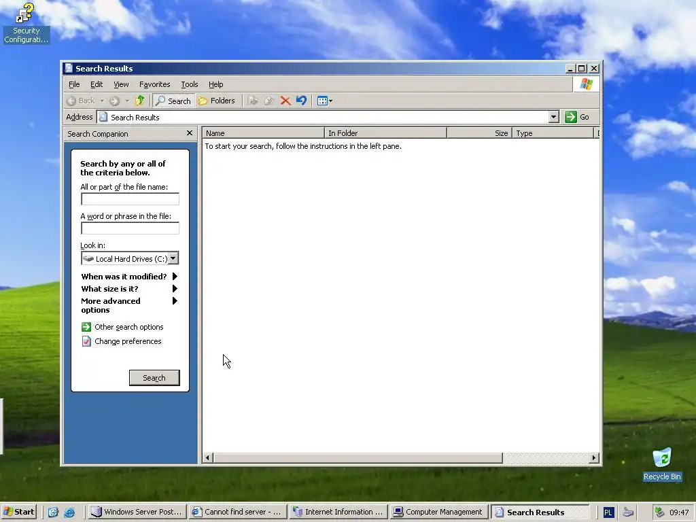Open the Change preferences link

[122, 341]
